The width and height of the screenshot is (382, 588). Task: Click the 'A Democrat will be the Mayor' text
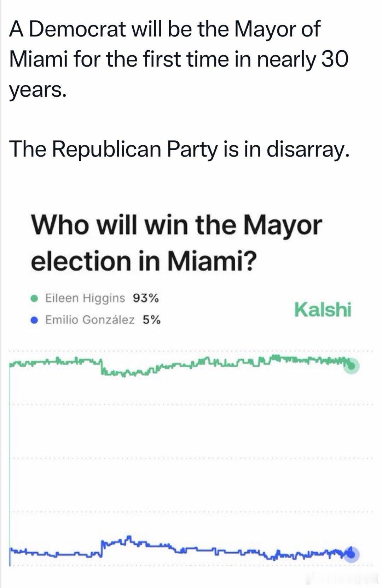click(164, 29)
